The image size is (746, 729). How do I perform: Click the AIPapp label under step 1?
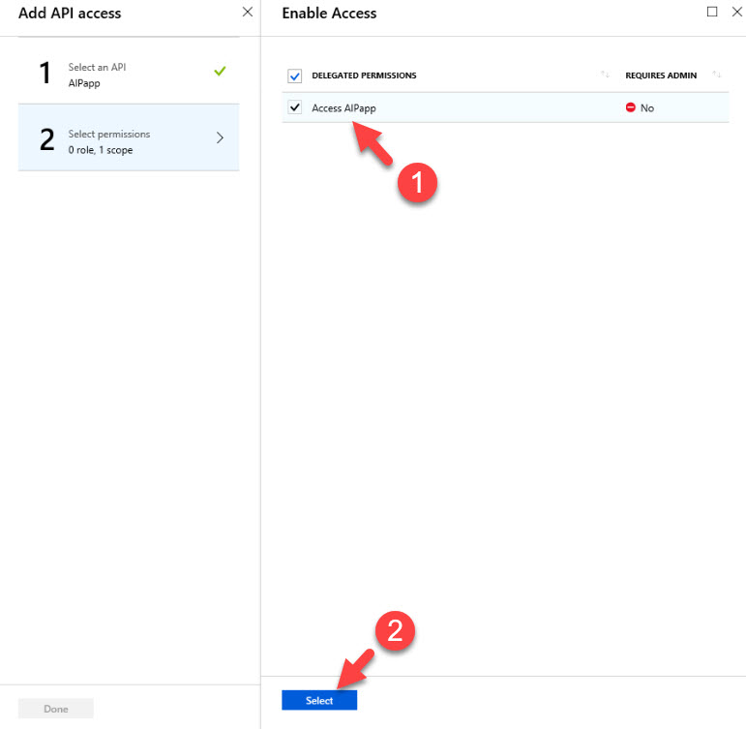coord(84,83)
